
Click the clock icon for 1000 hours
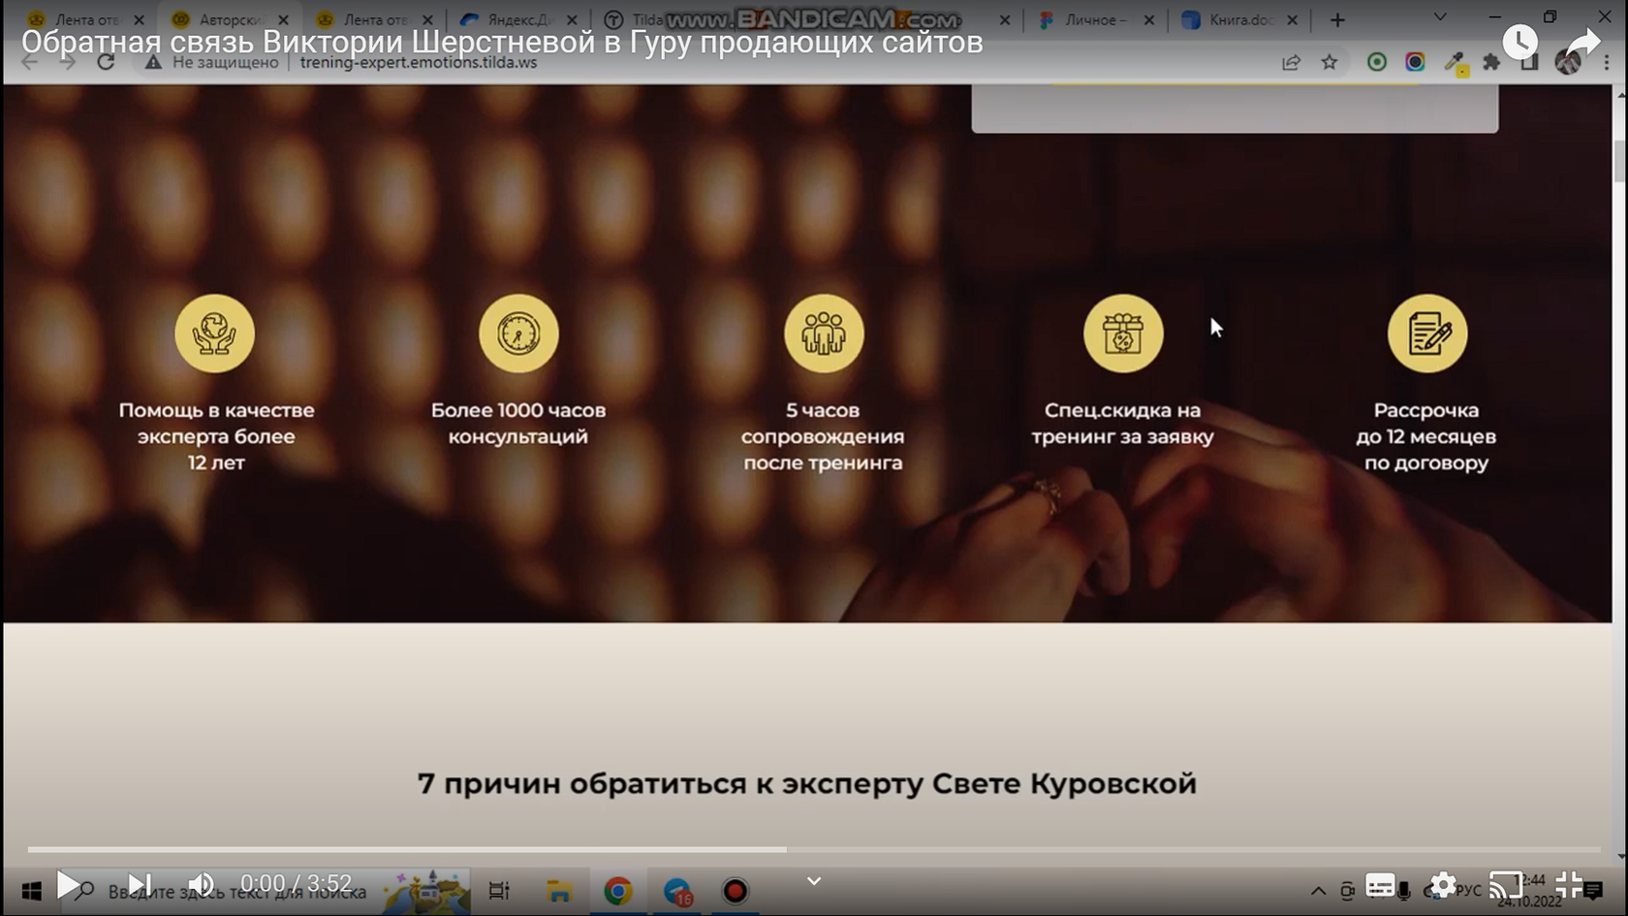pos(518,333)
